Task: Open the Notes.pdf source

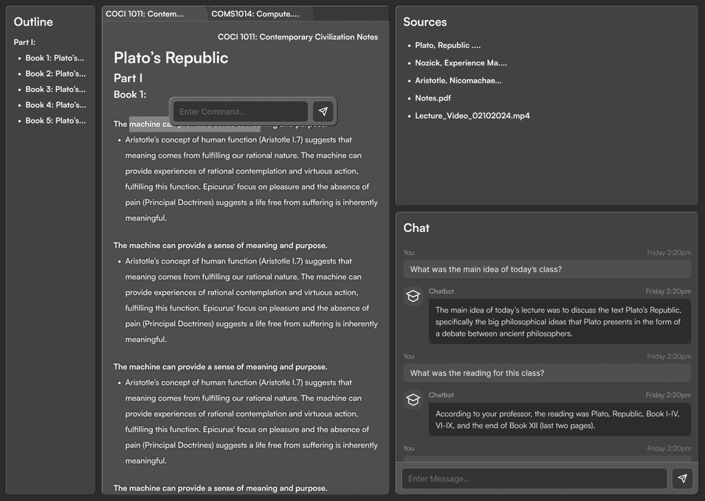Action: click(432, 98)
